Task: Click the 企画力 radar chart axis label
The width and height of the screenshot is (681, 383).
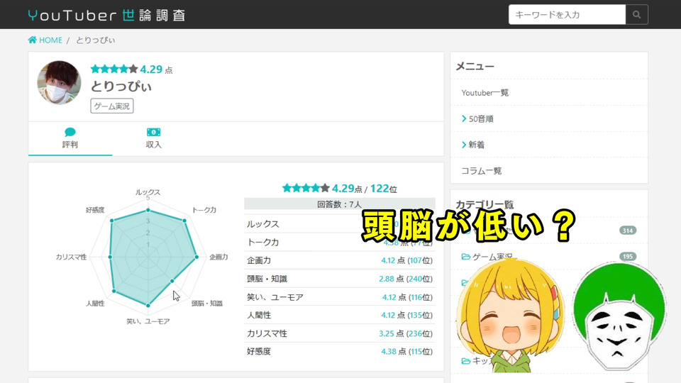Action: [x=218, y=257]
